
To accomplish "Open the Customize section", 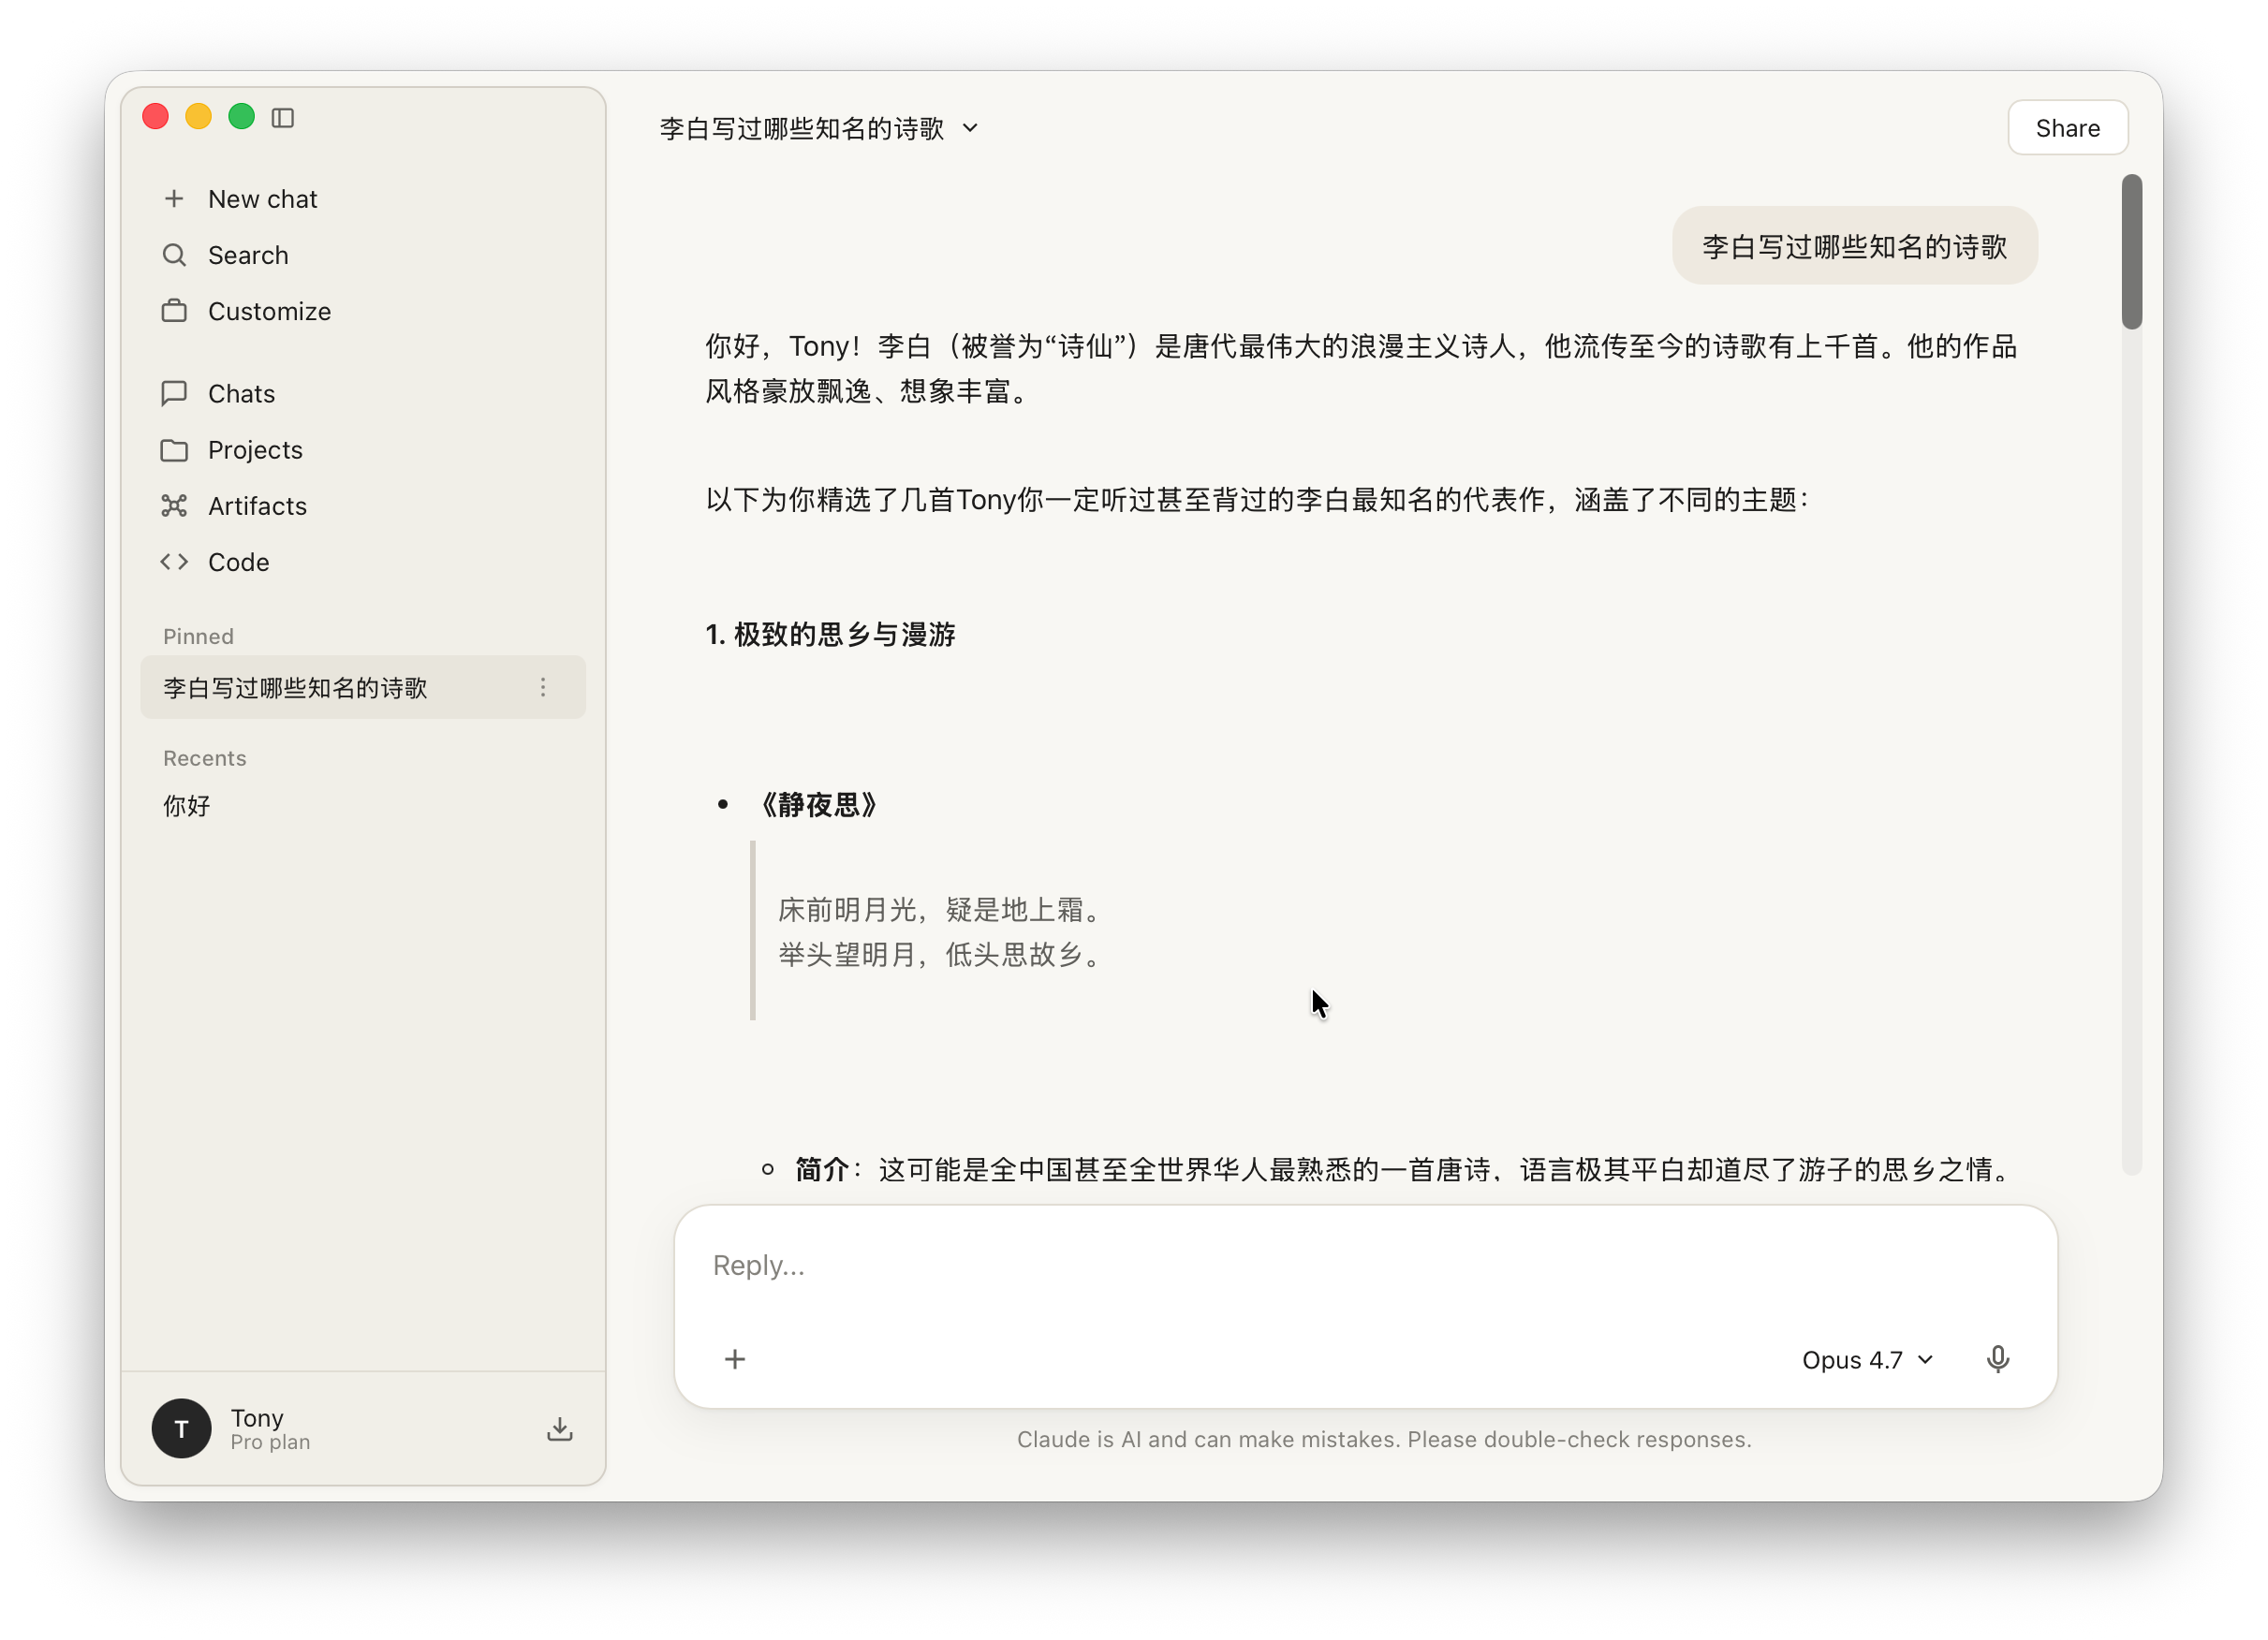I will [x=268, y=311].
